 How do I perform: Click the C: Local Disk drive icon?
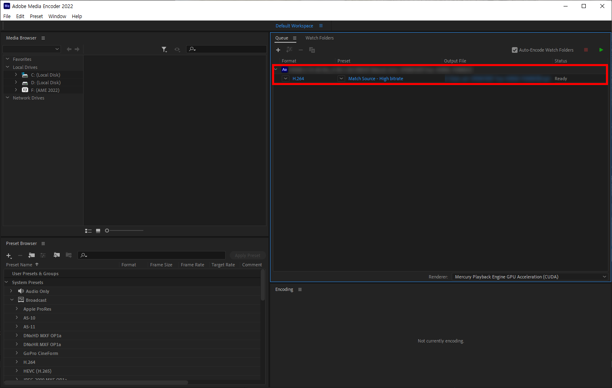click(x=25, y=75)
